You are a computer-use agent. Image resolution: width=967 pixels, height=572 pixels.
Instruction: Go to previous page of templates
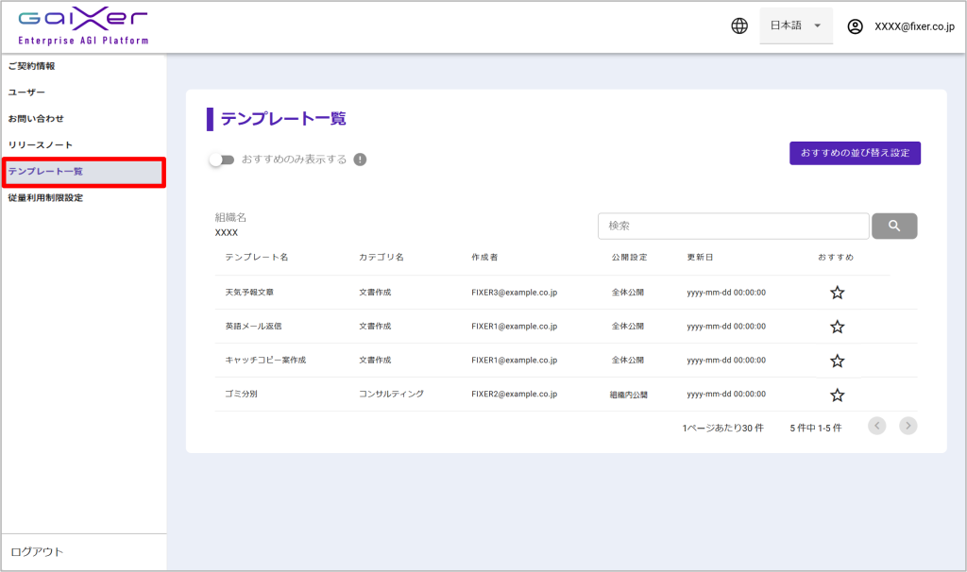(x=877, y=426)
